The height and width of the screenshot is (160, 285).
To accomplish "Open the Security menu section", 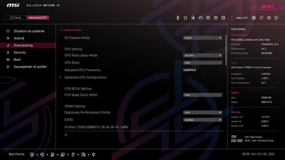I will (x=20, y=52).
